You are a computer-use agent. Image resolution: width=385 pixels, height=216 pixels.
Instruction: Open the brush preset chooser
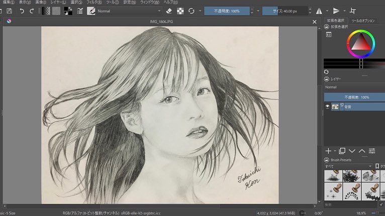tap(91, 11)
